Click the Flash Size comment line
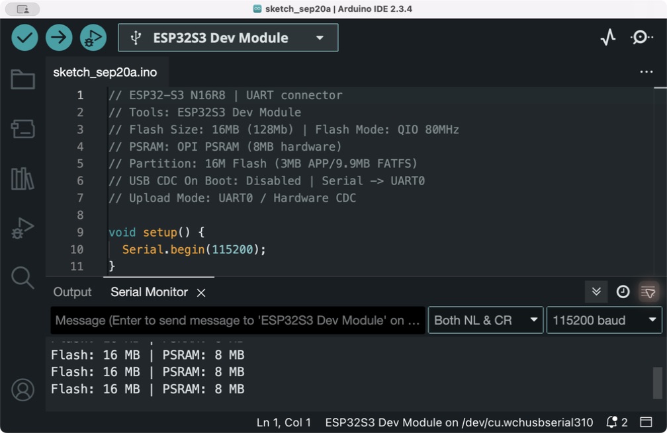 [284, 129]
